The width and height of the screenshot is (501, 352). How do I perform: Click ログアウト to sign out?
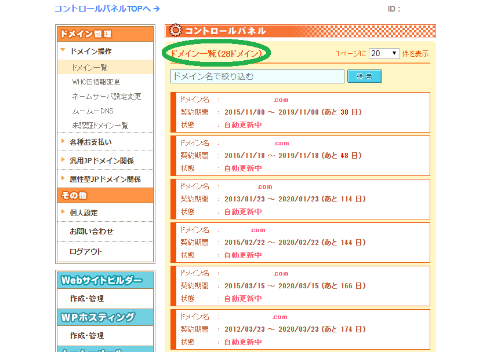click(x=86, y=251)
